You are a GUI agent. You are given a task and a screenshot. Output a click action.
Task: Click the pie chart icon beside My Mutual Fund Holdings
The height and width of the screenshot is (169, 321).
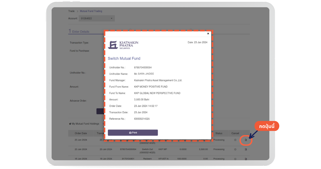pyautogui.click(x=70, y=124)
